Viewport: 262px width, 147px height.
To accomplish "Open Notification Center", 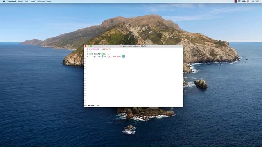I will (x=258, y=2).
